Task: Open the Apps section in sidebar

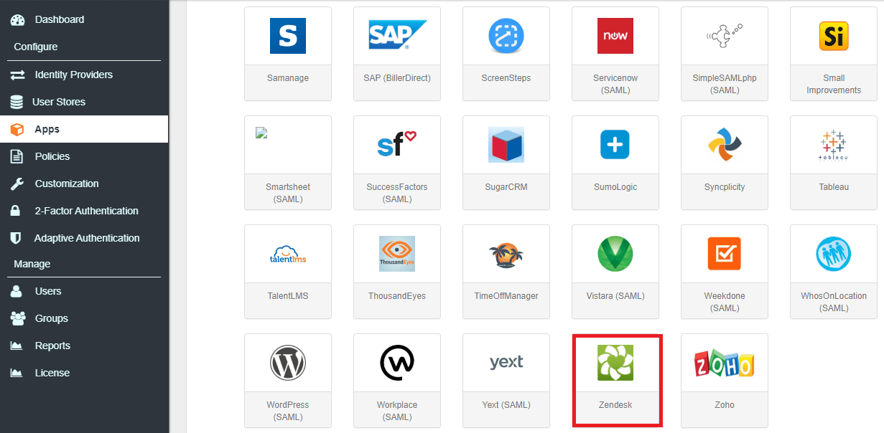Action: point(47,129)
